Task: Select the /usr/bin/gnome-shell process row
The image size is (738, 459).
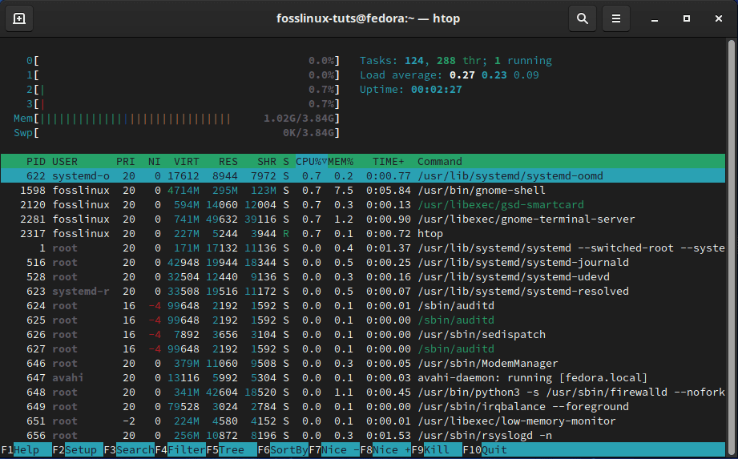Action: [363, 191]
